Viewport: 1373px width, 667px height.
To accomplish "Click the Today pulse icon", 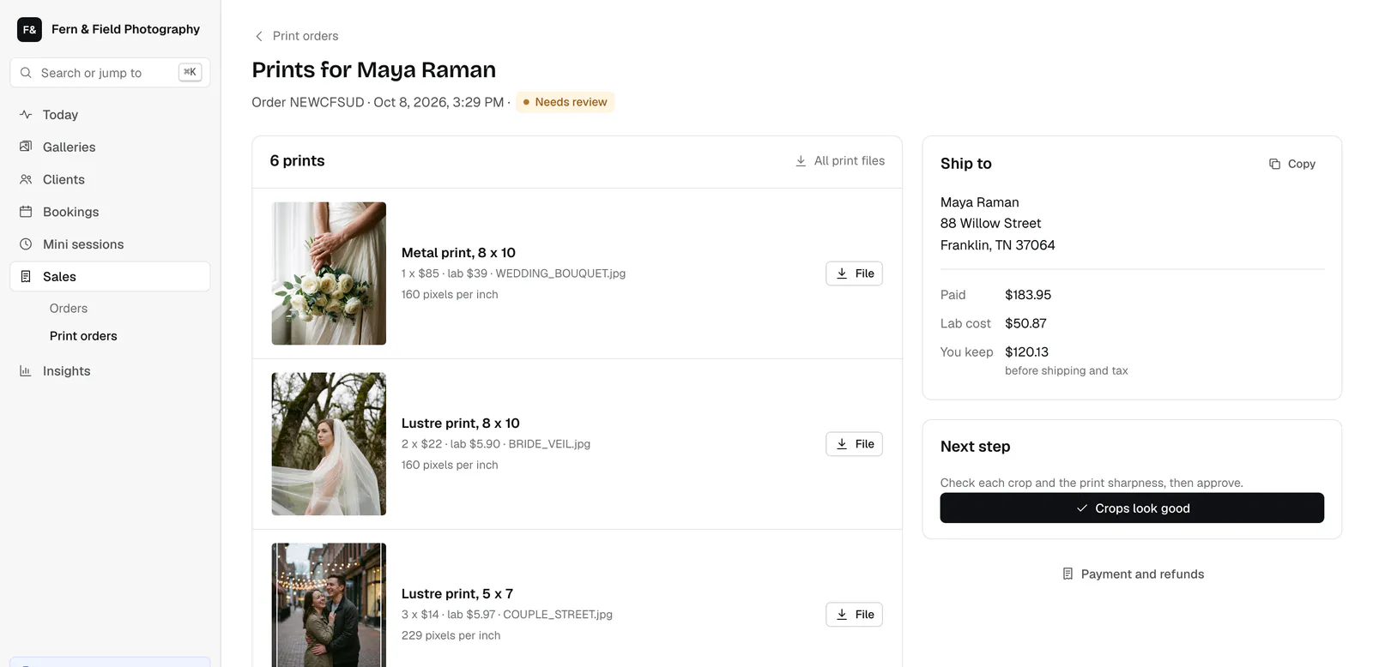I will click(x=26, y=115).
